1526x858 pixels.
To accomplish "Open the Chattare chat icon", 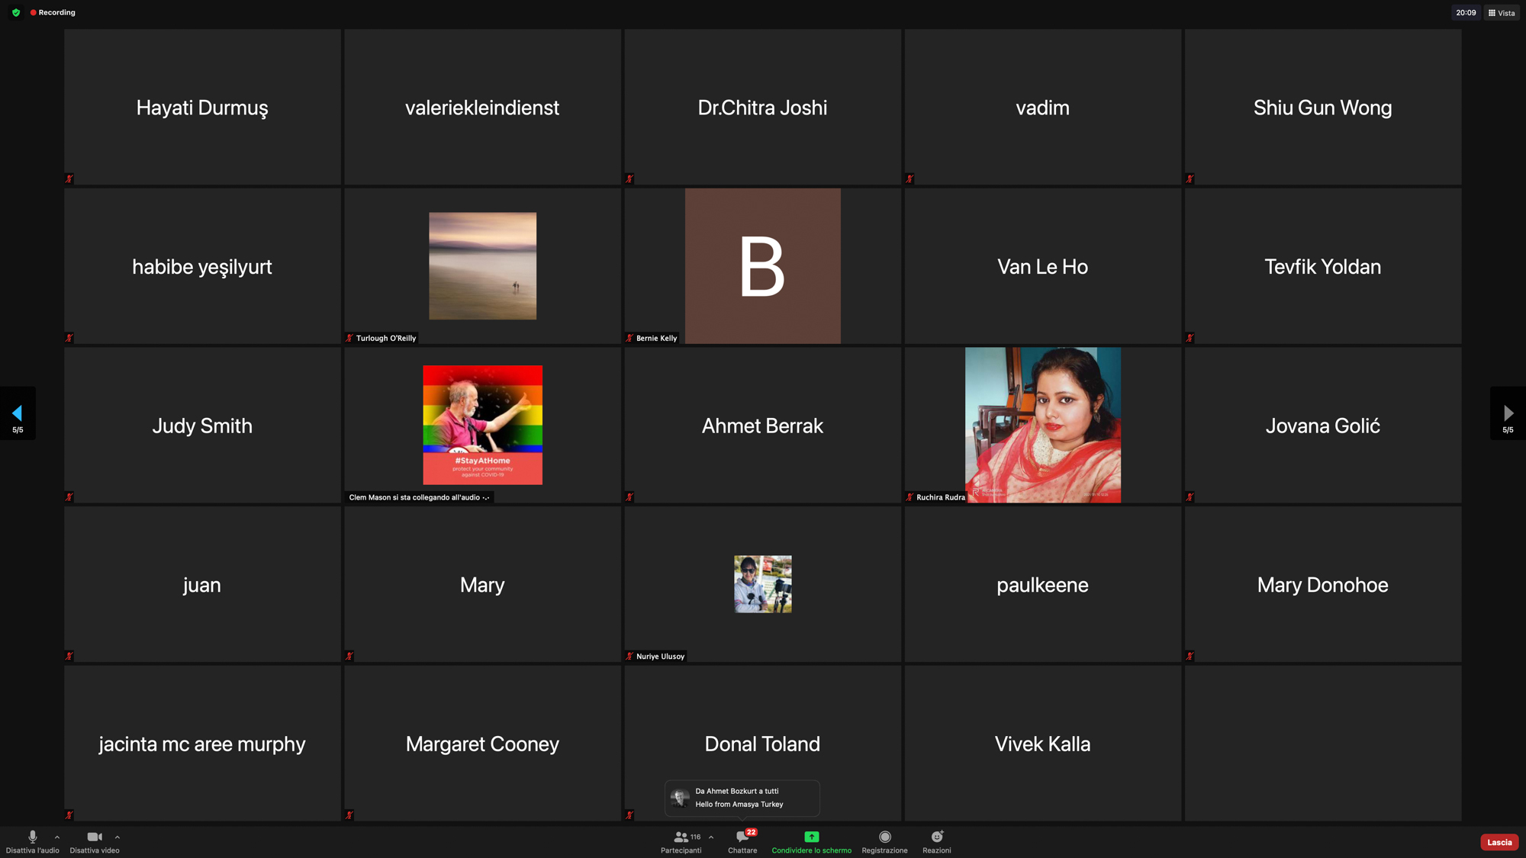I will coord(742,837).
